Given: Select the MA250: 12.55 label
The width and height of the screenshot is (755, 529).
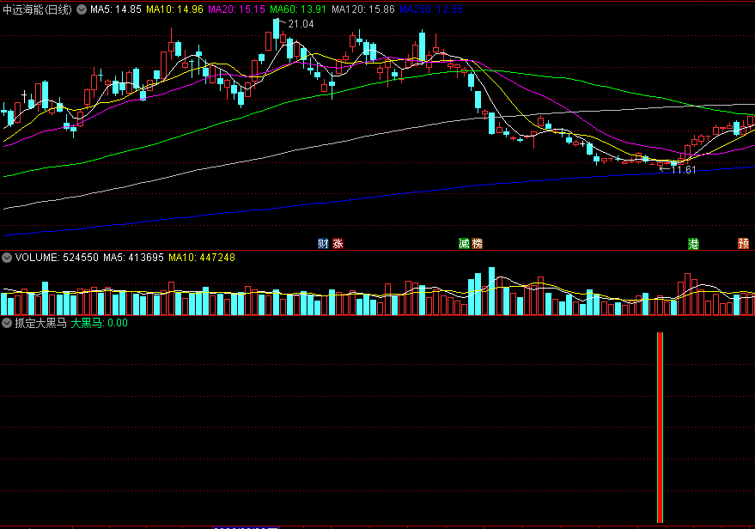Looking at the screenshot, I should pos(431,9).
